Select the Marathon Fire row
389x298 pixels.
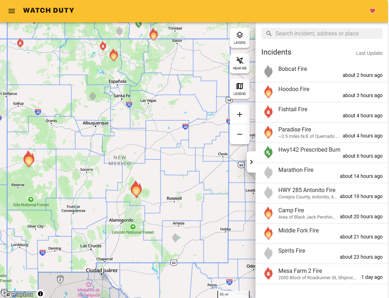click(x=322, y=173)
